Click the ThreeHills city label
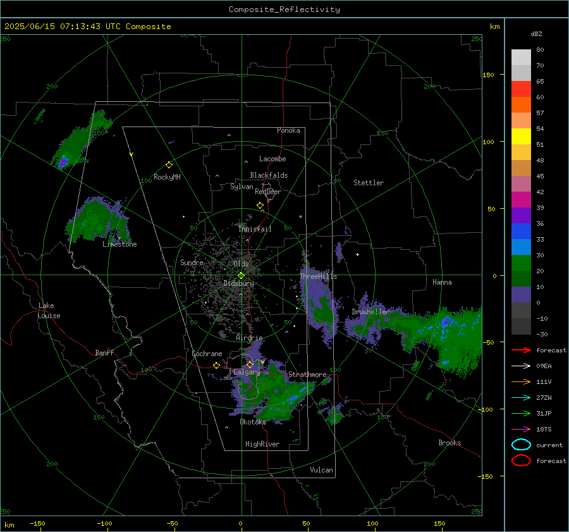Viewport: 569px width, 532px height. [x=318, y=276]
